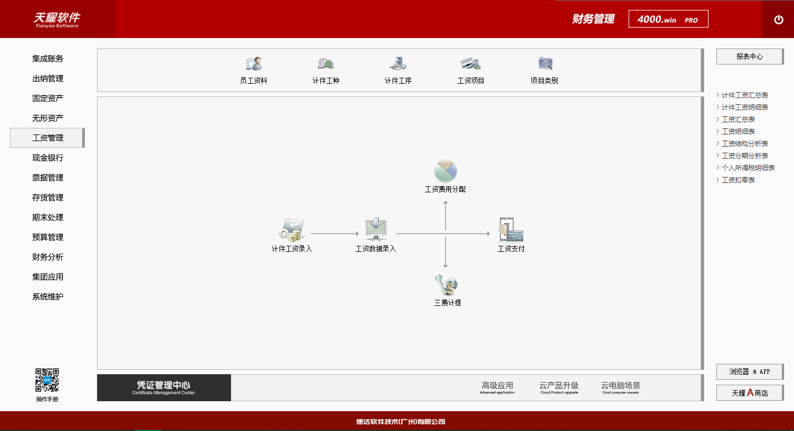Select the 系统维护 sidebar menu

point(48,297)
